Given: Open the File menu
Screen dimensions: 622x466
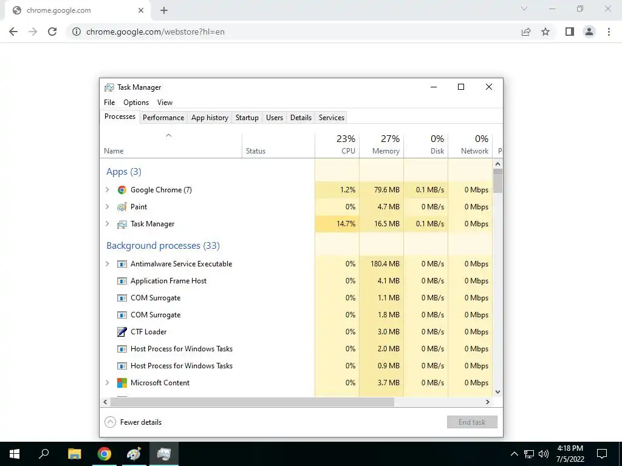Looking at the screenshot, I should 109,103.
